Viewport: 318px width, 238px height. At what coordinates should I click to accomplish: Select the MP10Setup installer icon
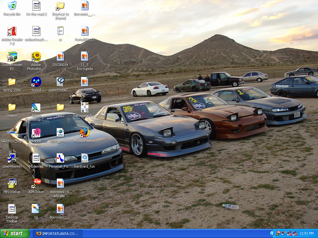point(12,183)
